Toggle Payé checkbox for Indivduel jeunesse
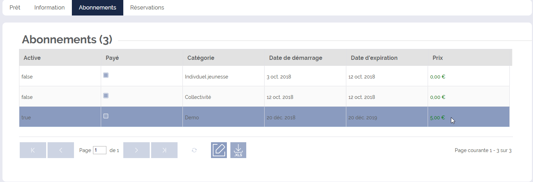The height and width of the screenshot is (182, 533). click(106, 75)
